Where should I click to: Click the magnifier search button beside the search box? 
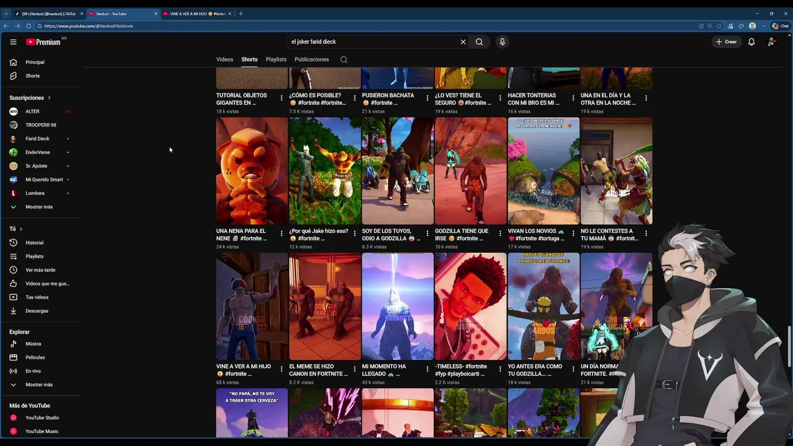click(x=479, y=42)
